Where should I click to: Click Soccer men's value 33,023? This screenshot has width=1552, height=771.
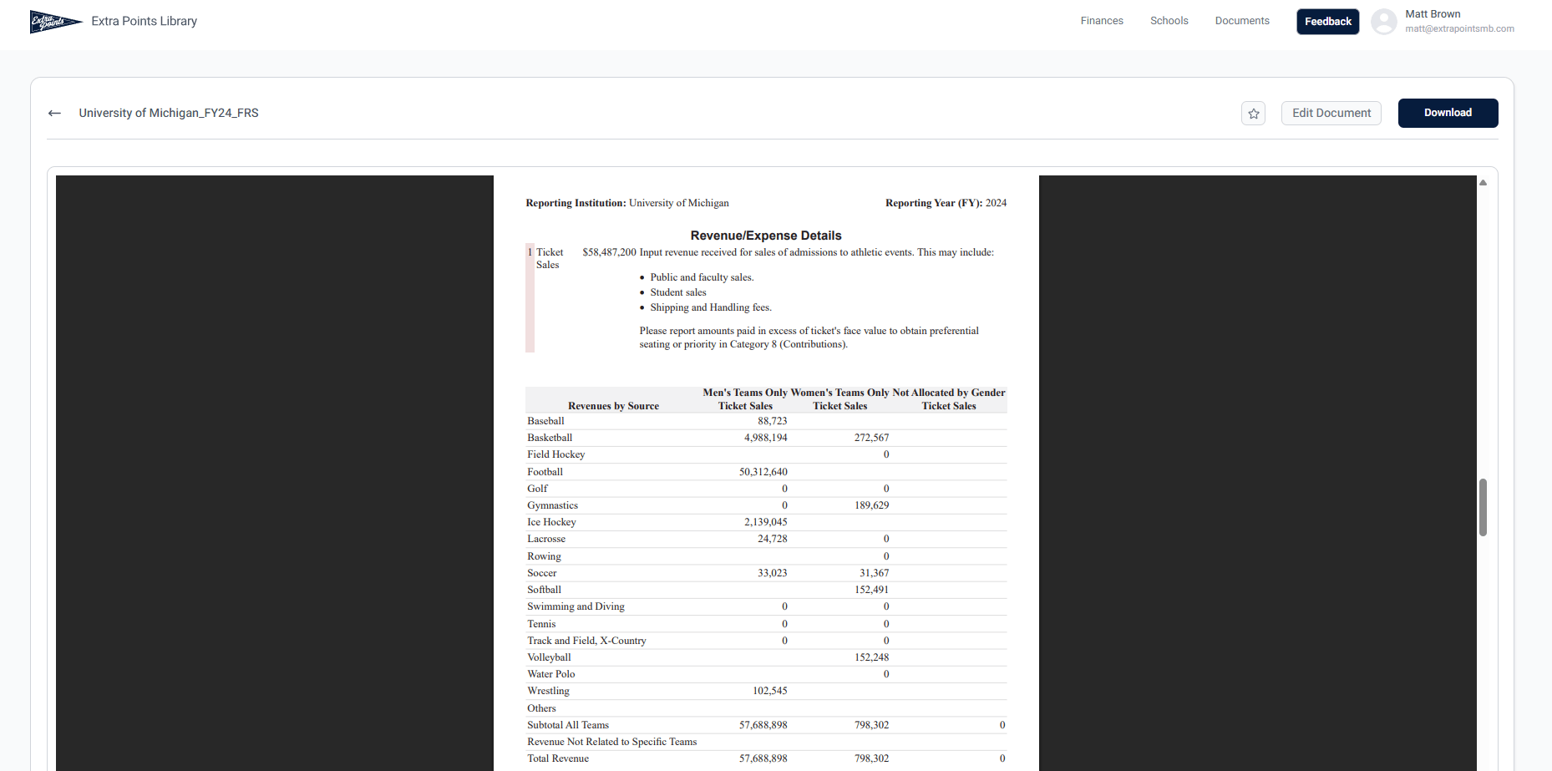pos(772,573)
